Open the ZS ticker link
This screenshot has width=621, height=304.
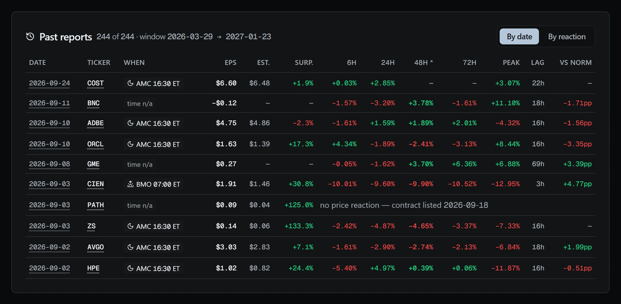(x=91, y=226)
